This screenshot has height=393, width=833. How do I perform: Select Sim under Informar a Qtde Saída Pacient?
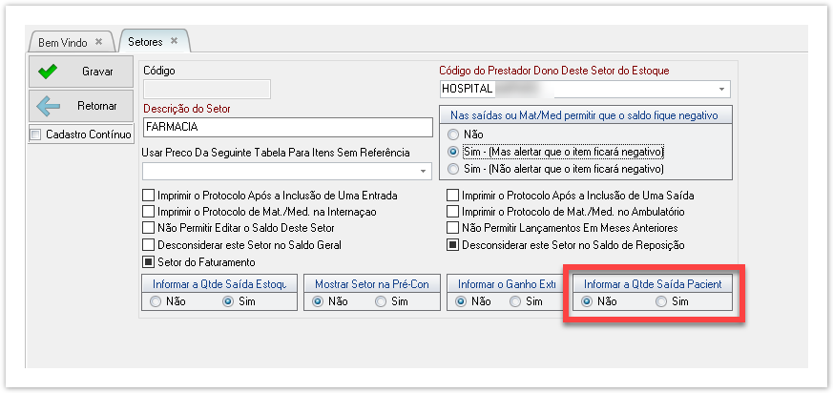[661, 300]
